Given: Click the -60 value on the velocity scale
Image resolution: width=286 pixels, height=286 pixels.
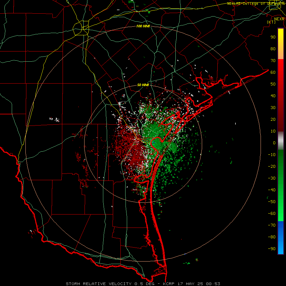Looking at the screenshot, I should [x=272, y=214].
